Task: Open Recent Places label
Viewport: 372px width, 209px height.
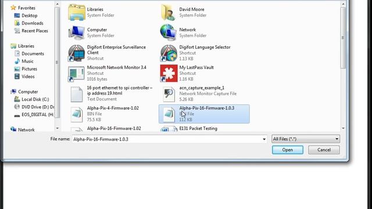Action: (x=35, y=31)
